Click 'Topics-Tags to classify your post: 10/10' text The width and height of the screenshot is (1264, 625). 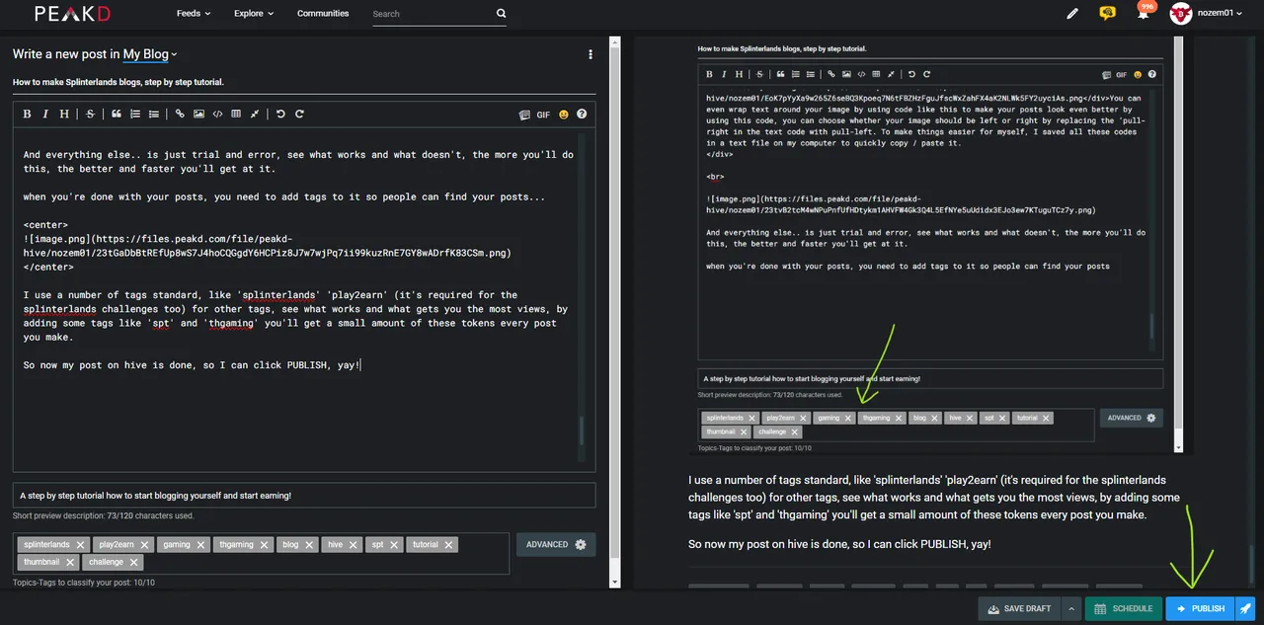tap(84, 583)
